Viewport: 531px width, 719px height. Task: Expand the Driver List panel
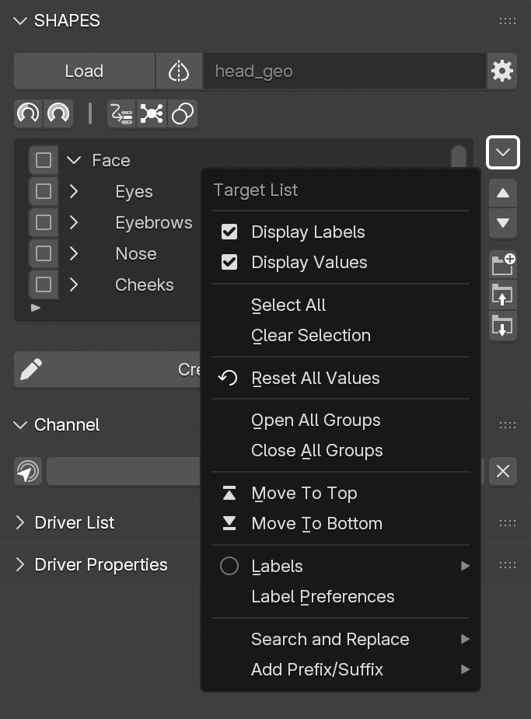[20, 523]
